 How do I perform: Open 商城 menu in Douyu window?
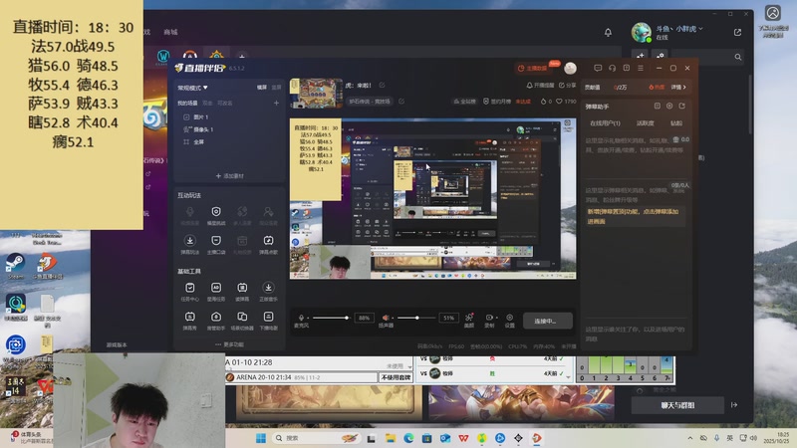pos(170,32)
